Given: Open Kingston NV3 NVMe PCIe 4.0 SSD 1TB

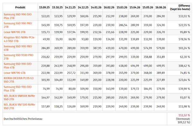Looking at the screenshot, I should [x=19, y=39].
